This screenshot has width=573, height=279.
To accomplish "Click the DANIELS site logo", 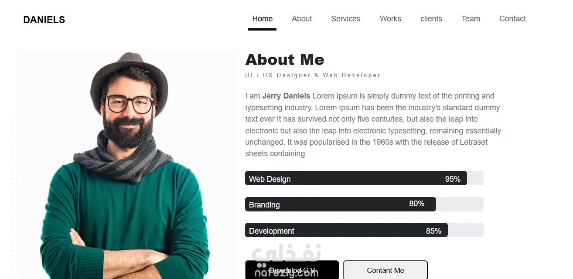I will coord(44,20).
